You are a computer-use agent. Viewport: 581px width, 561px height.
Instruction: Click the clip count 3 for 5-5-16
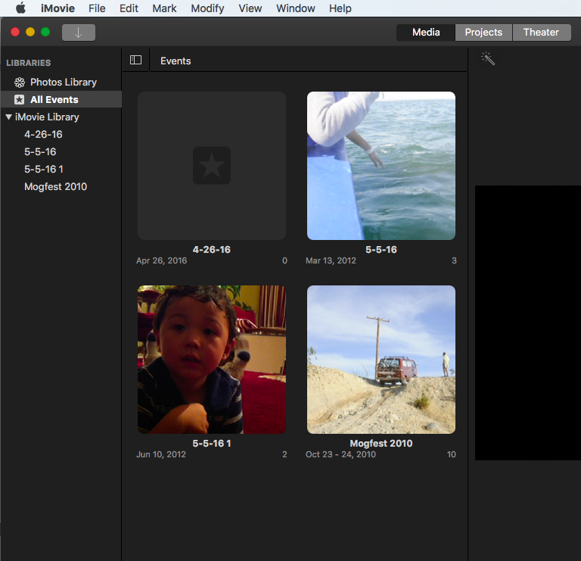pyautogui.click(x=454, y=260)
